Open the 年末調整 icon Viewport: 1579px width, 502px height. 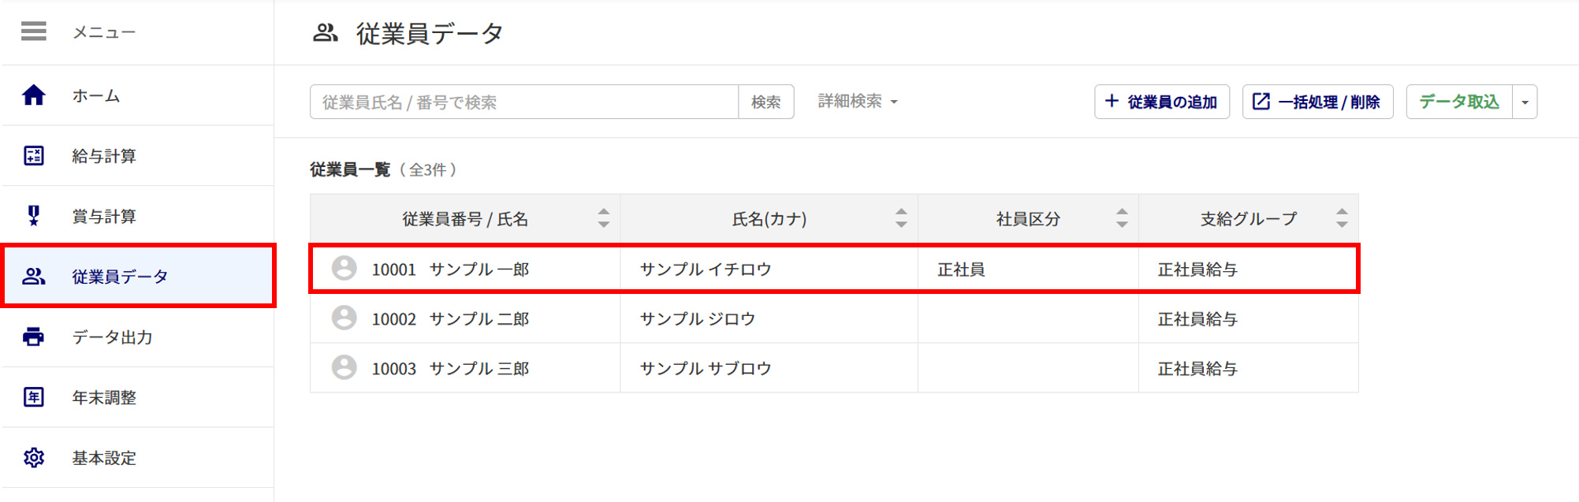(x=33, y=397)
